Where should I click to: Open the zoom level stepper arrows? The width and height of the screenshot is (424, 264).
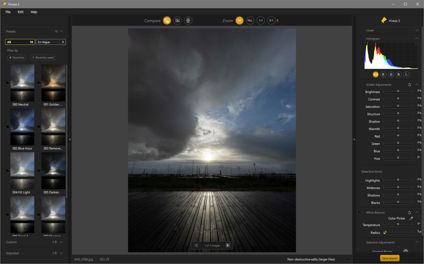click(x=277, y=21)
